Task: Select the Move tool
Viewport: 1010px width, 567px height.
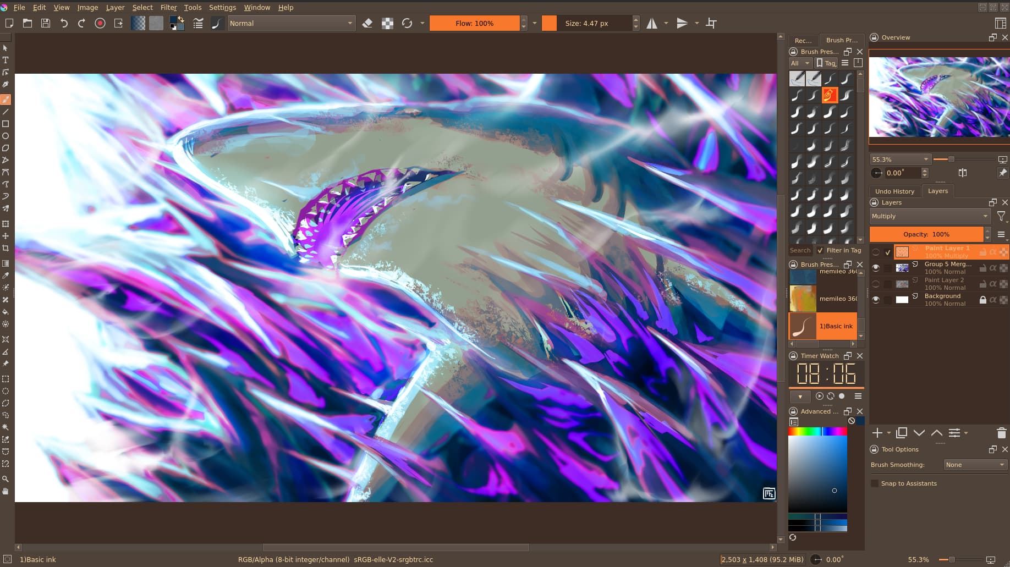Action: click(6, 236)
